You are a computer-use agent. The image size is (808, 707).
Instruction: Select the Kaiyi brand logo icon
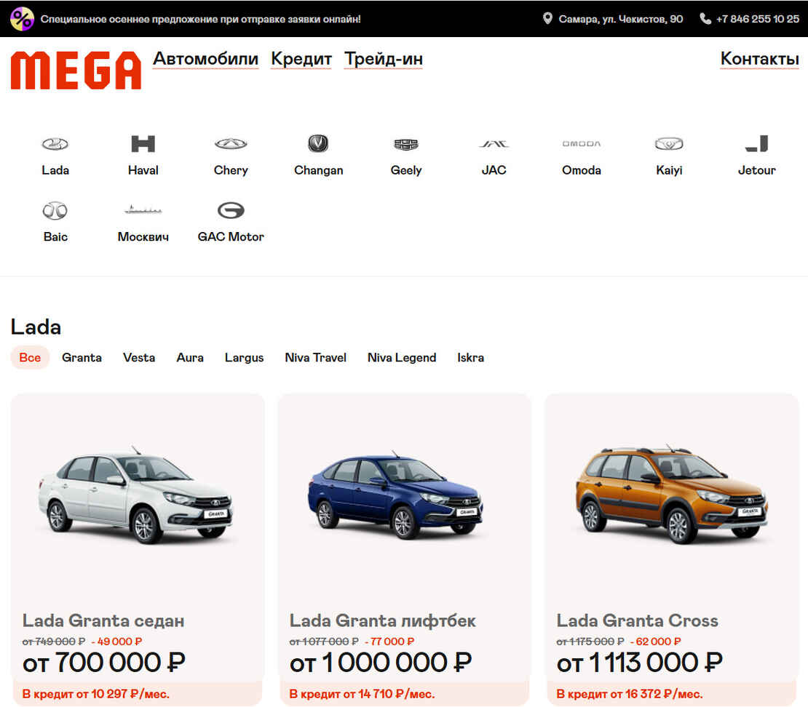(669, 144)
